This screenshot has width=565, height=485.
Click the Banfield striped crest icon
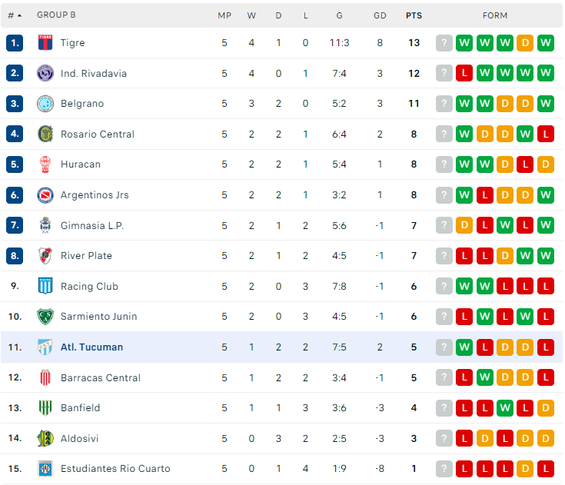click(45, 408)
